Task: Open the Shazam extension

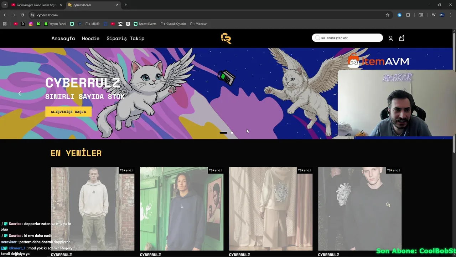Action: click(399, 15)
